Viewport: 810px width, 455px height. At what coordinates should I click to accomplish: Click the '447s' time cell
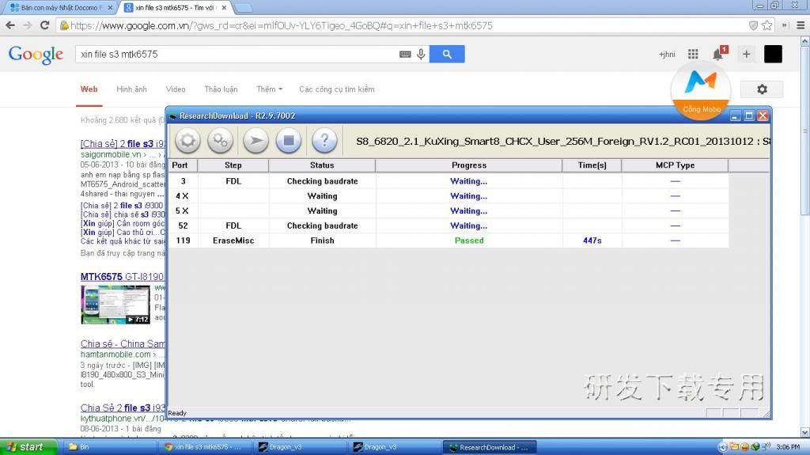[592, 241]
